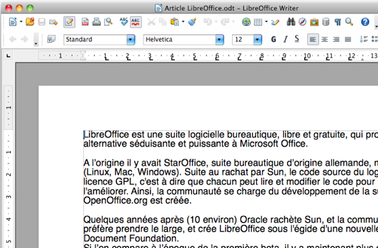Run Spelling and Grammar check
Viewport: 378px width, 248px height.
[124, 22]
